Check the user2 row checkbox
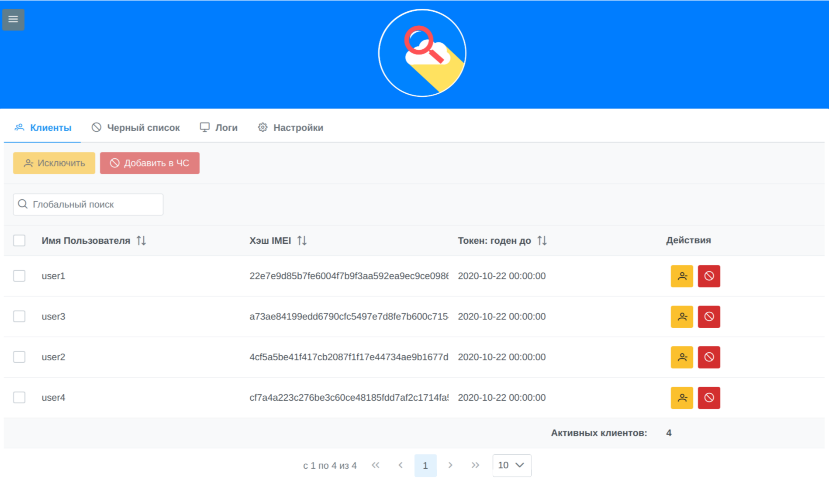829x480 pixels. click(19, 357)
